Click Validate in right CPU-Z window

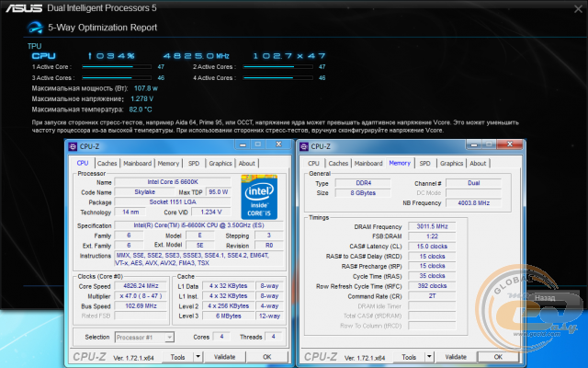456,357
